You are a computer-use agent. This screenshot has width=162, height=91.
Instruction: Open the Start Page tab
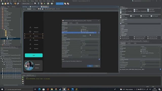pyautogui.click(x=25, y=7)
